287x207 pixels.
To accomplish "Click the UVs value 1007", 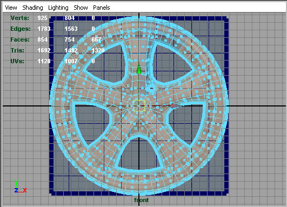I will pyautogui.click(x=71, y=61).
